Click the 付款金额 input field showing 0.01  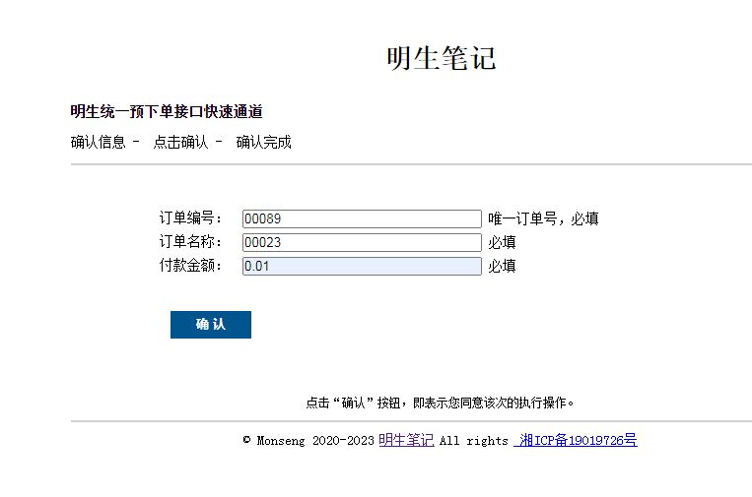tap(362, 267)
